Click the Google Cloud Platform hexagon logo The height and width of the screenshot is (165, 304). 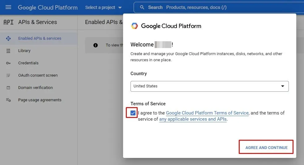[x=135, y=26]
